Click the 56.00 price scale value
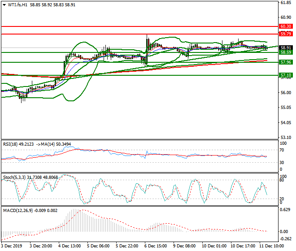The height and width of the screenshot is (251, 296). click(286, 93)
